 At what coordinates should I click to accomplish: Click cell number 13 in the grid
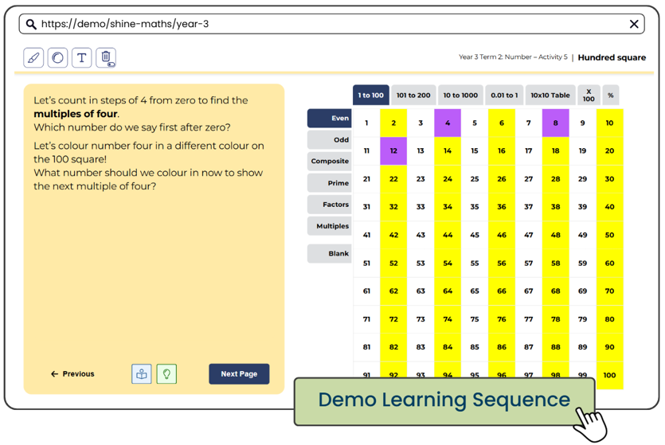[421, 151]
